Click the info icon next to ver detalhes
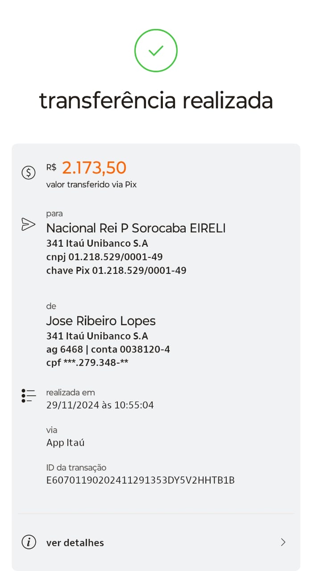This screenshot has width=312, height=571. click(x=29, y=542)
